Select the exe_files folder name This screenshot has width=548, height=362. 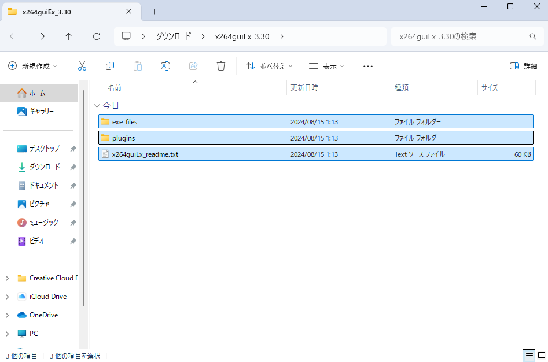[x=125, y=122]
